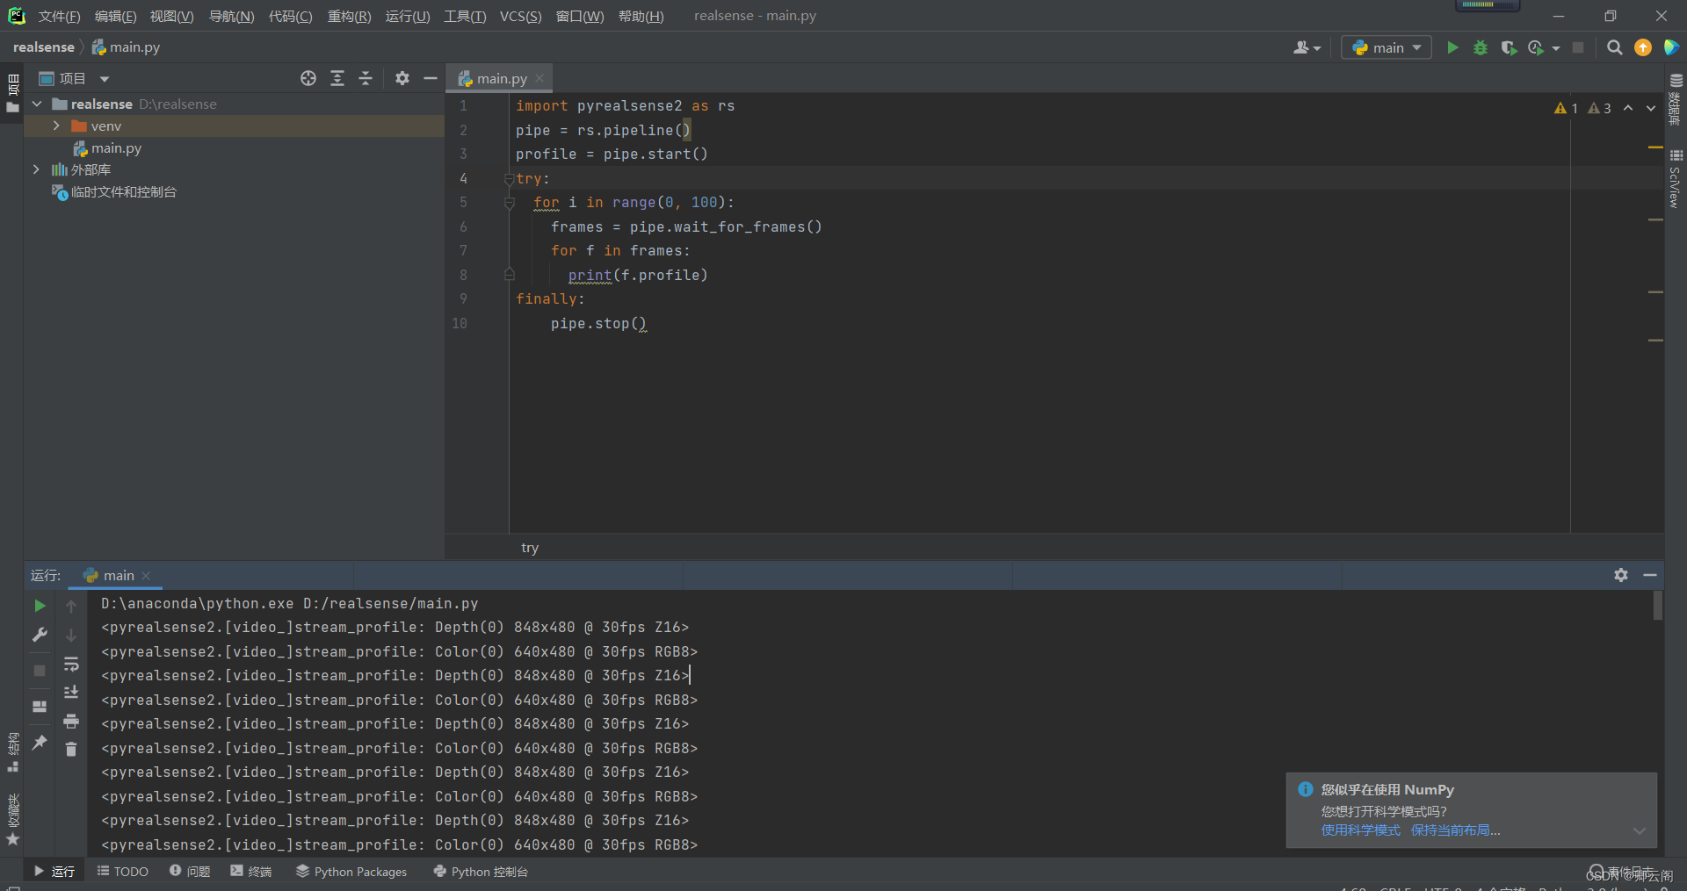Toggle soft-wrap in run console
Viewport: 1687px width, 891px height.
71,664
